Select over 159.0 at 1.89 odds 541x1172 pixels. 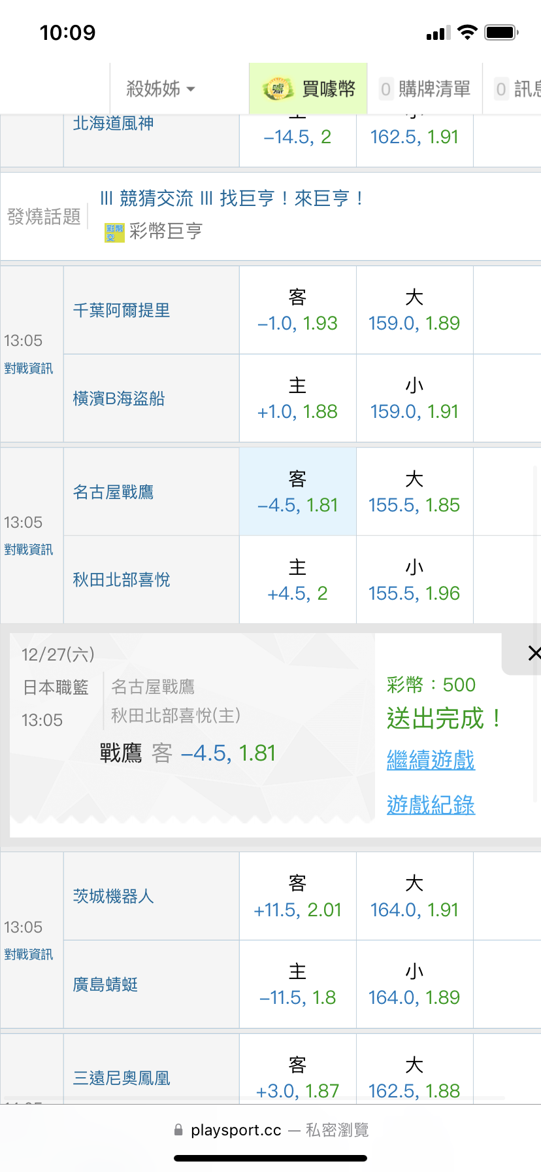tap(414, 311)
